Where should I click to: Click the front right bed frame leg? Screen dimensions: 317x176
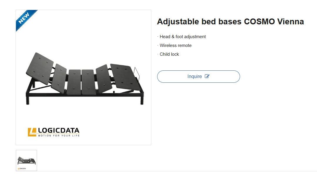pos(142,100)
